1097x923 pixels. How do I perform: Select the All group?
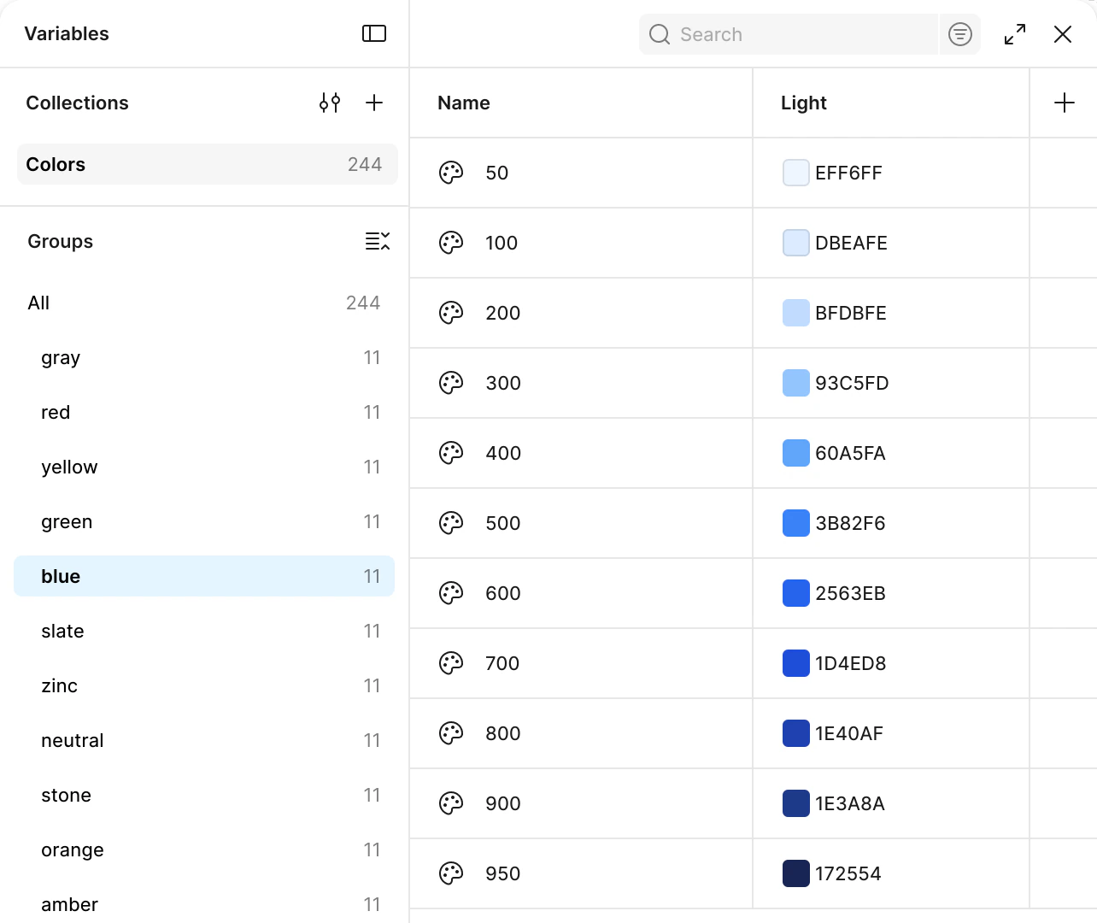point(204,303)
